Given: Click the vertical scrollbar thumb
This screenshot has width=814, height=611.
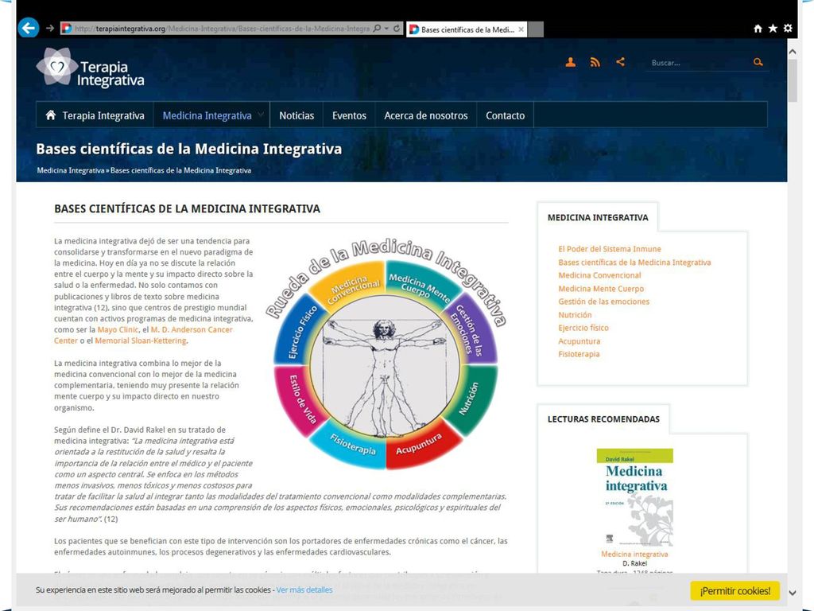Looking at the screenshot, I should (x=793, y=80).
